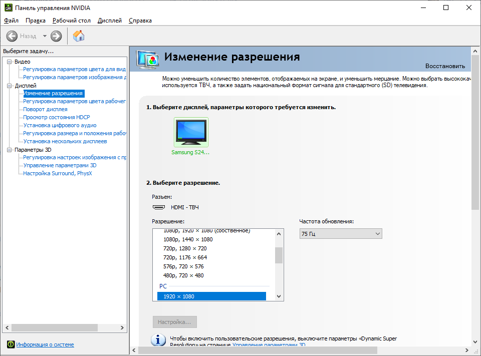This screenshot has height=356, width=481.
Task: Open the Правка menu
Action: pos(35,21)
